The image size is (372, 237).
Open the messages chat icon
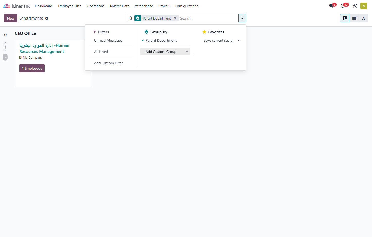(x=331, y=6)
